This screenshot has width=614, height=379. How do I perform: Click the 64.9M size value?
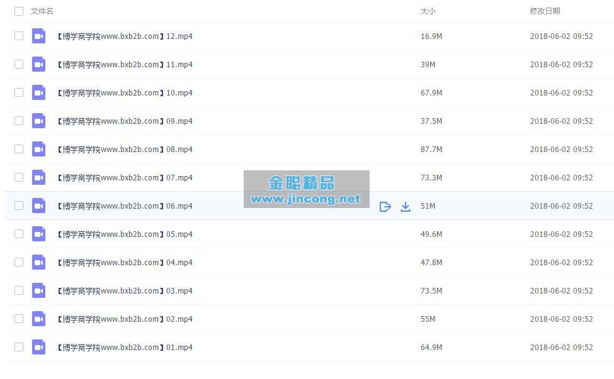coord(431,348)
